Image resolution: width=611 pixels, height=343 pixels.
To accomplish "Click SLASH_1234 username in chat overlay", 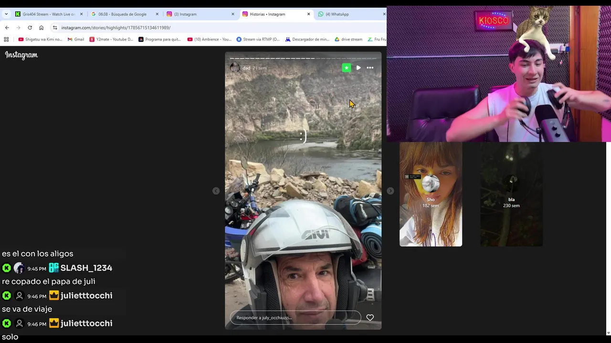I will pos(86,268).
